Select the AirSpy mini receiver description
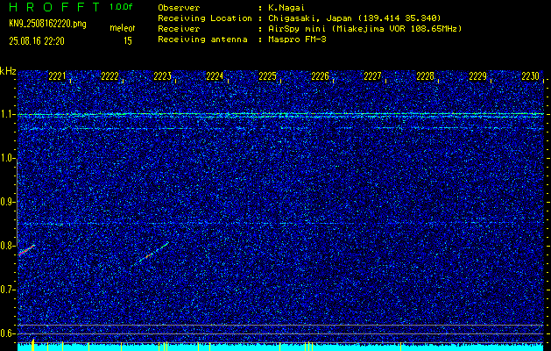The image size is (551, 351). point(365,29)
